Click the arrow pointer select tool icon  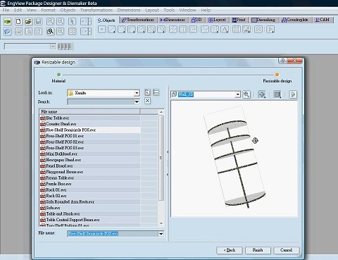coord(72,22)
